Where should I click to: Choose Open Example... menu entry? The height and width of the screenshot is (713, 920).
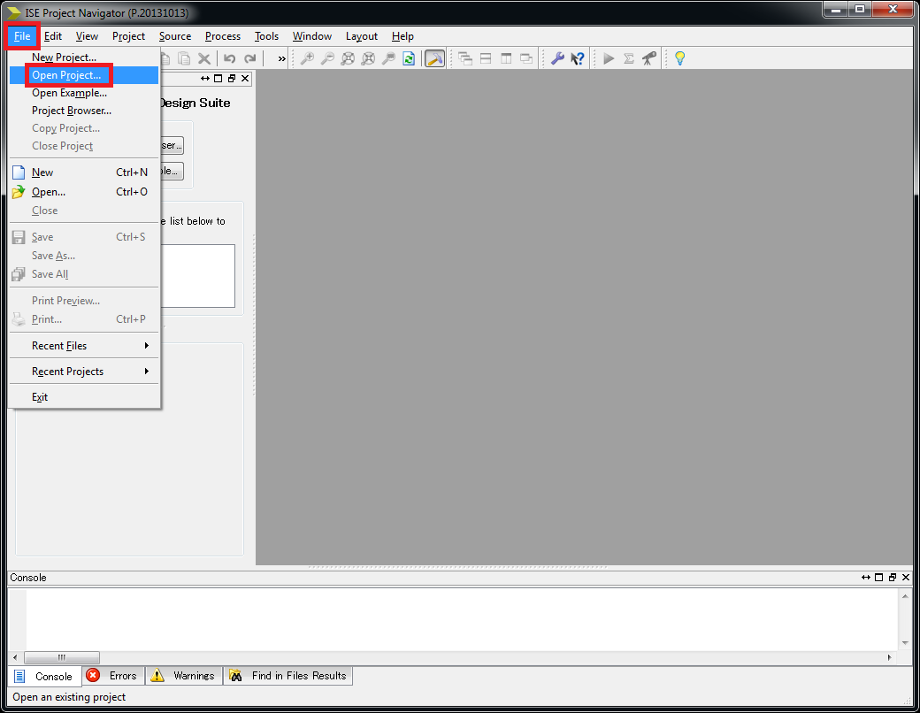[84, 93]
